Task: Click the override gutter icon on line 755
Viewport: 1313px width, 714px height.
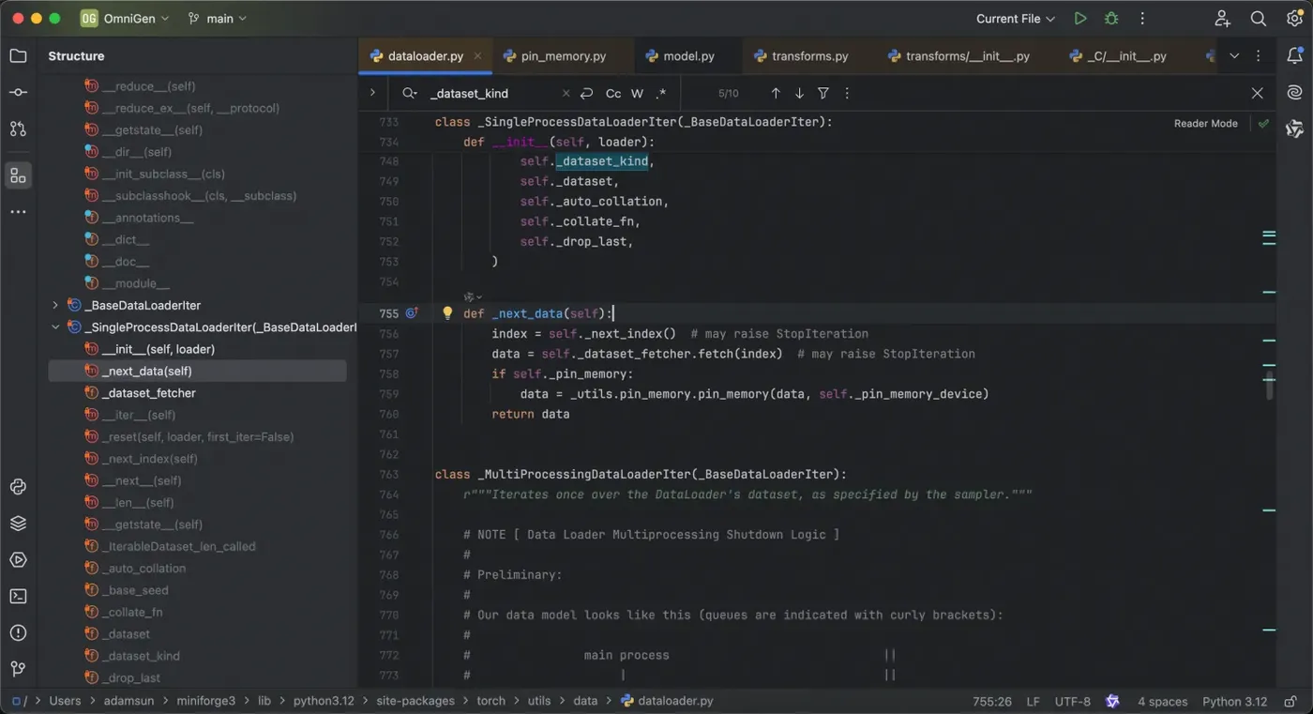Action: tap(411, 313)
